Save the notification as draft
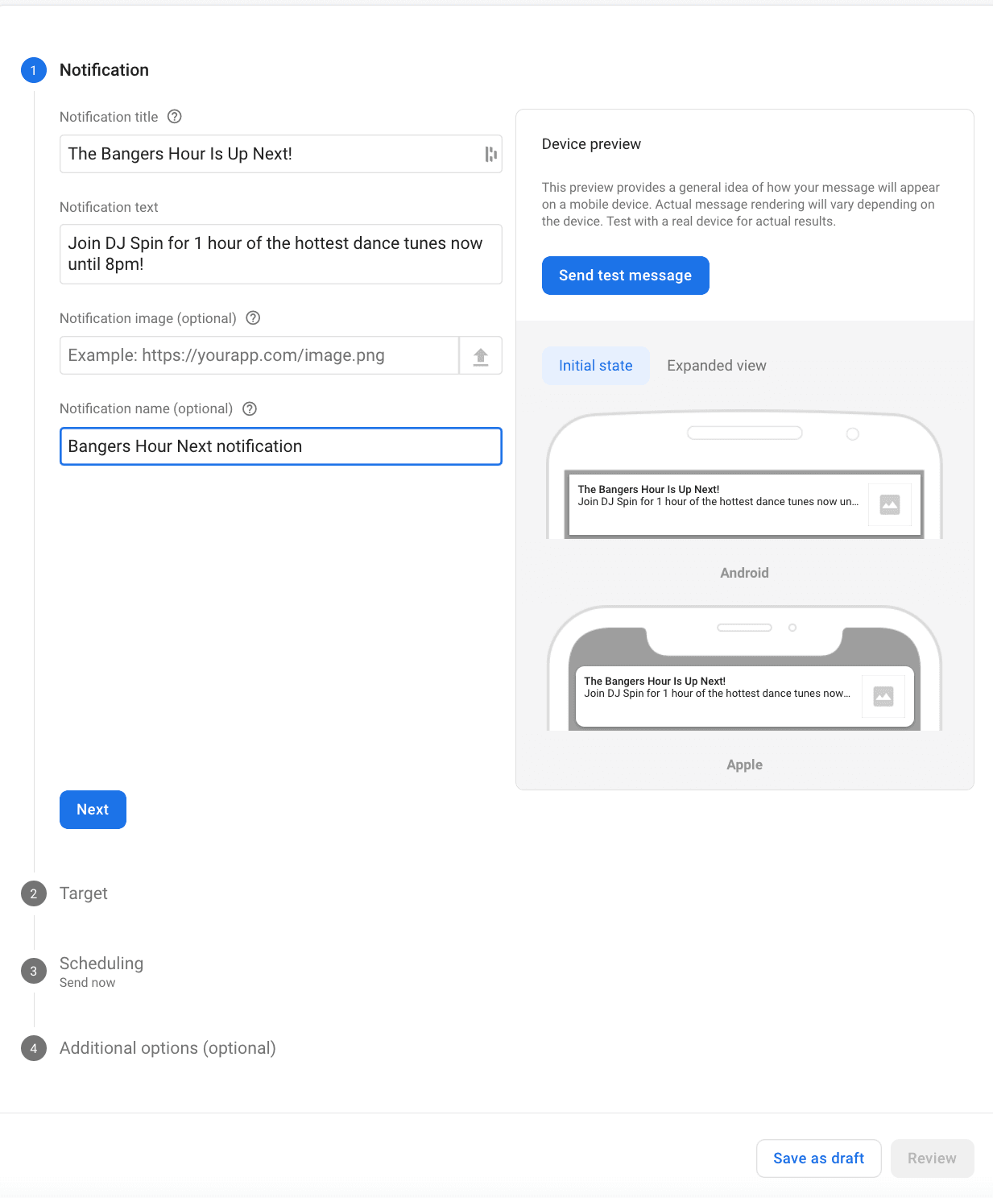Image resolution: width=993 pixels, height=1198 pixels. pyautogui.click(x=818, y=1158)
